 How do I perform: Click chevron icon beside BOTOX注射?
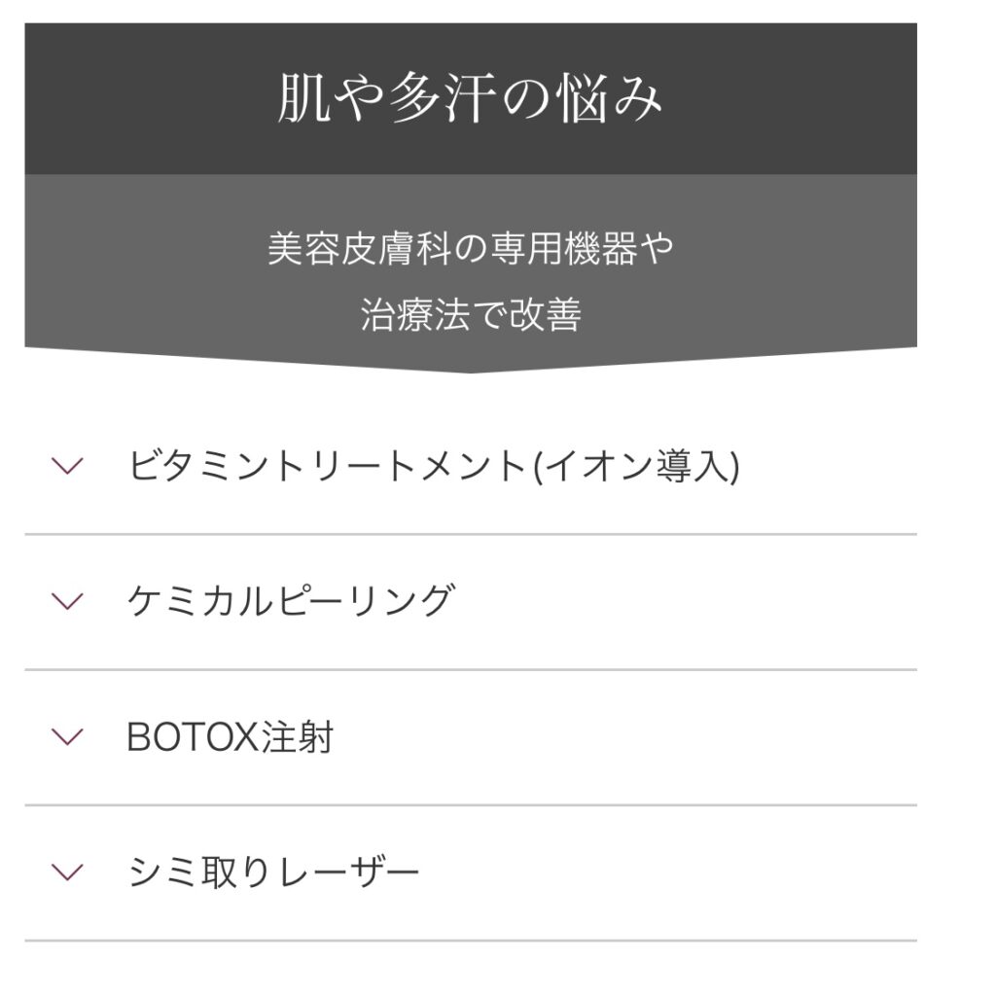[67, 737]
